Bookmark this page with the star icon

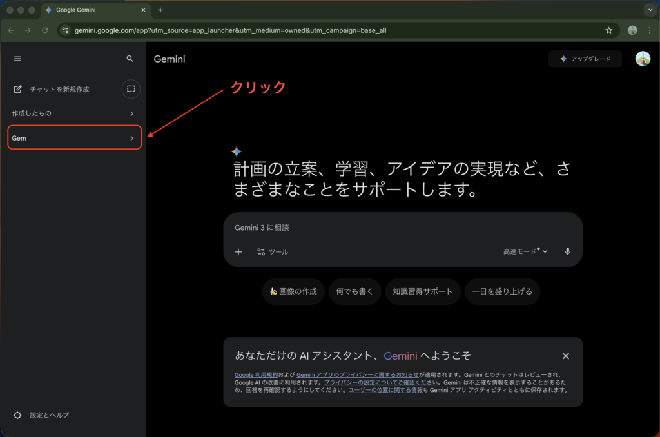click(608, 30)
